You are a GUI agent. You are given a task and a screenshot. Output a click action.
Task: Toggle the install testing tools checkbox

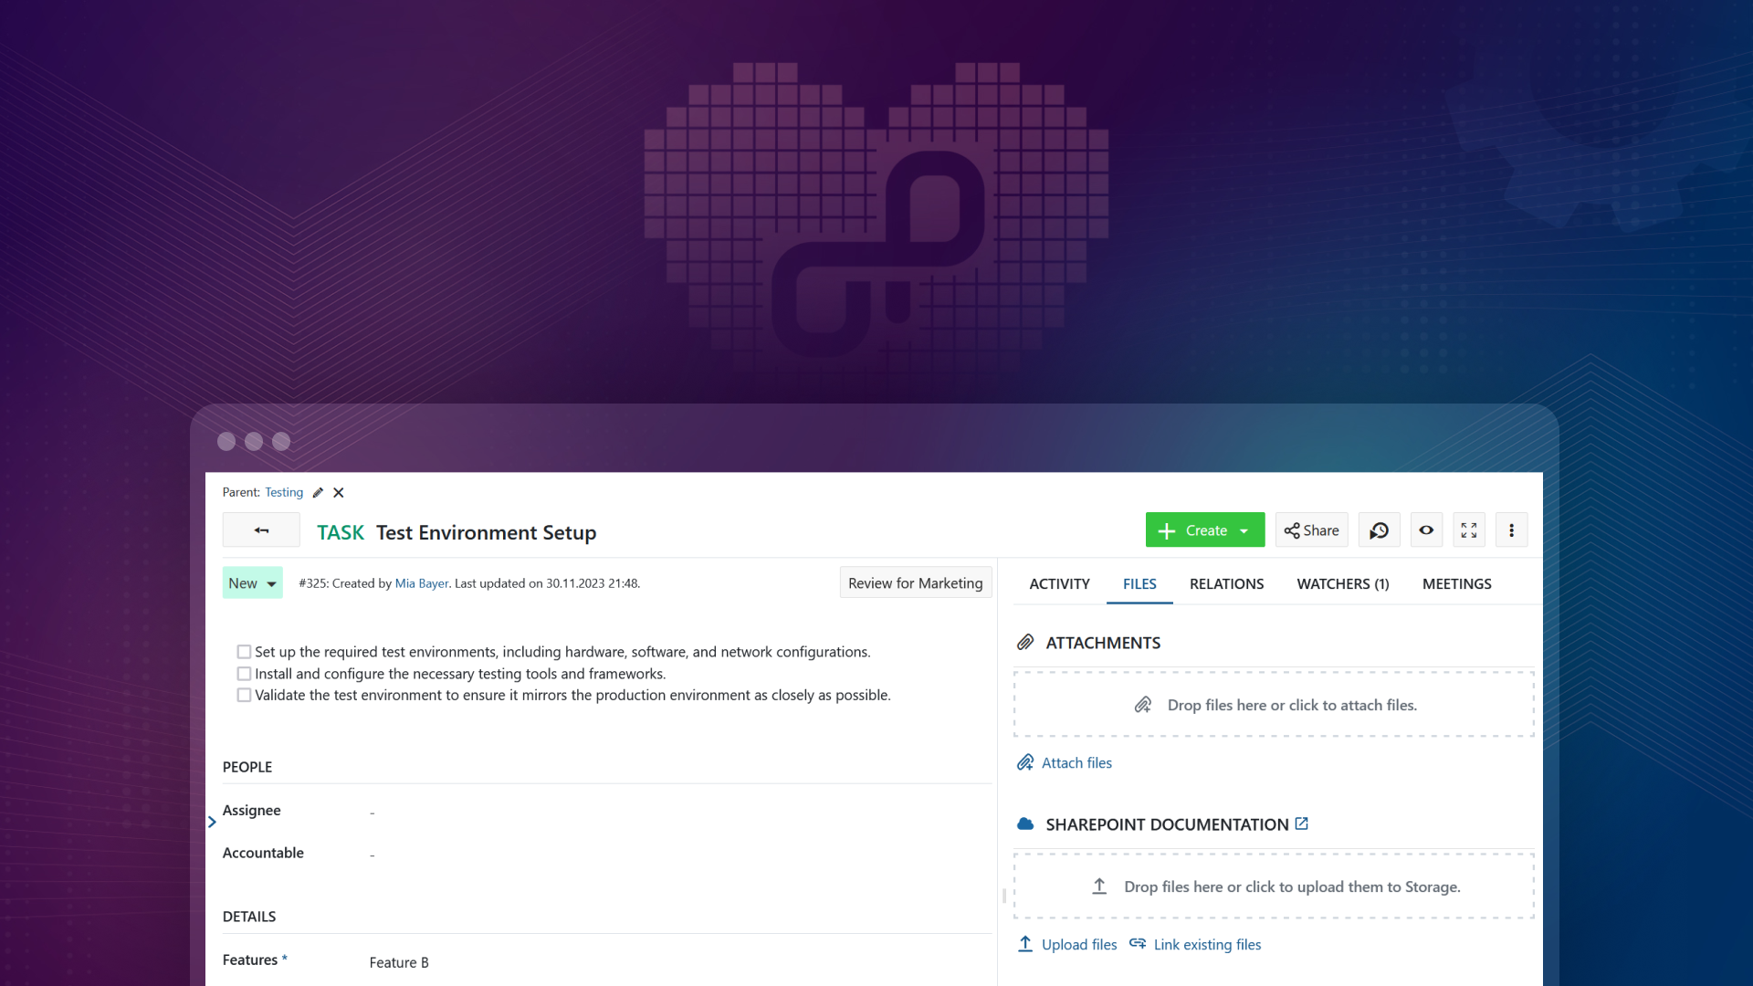pyautogui.click(x=243, y=673)
